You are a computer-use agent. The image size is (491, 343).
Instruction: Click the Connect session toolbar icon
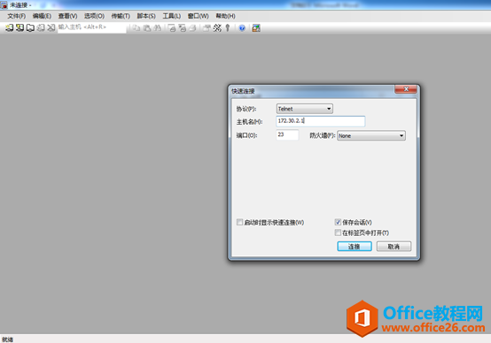(9, 28)
